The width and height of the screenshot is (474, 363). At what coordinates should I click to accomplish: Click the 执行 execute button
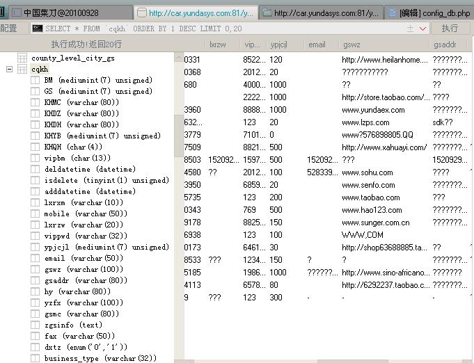(x=450, y=29)
